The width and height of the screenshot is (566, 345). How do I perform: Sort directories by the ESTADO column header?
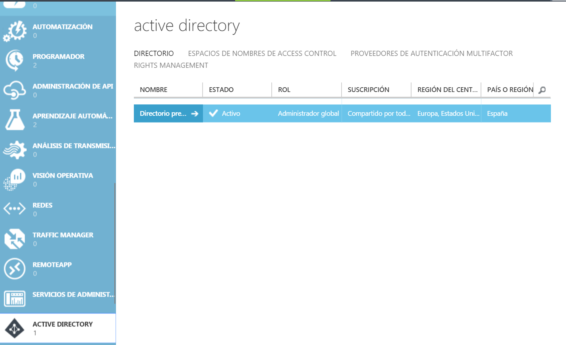[220, 90]
